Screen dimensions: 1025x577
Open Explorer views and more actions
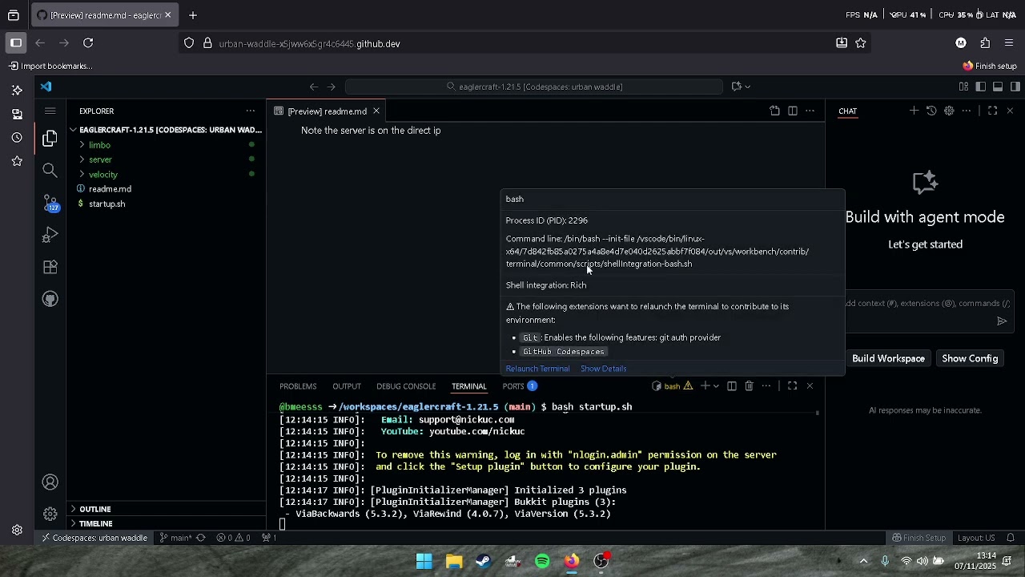[251, 111]
